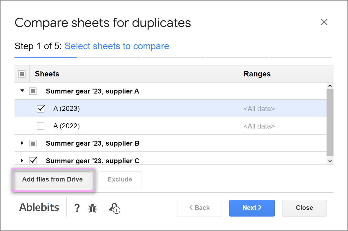Click the All data range for A (2023)
This screenshot has height=231, width=348.
coord(259,109)
